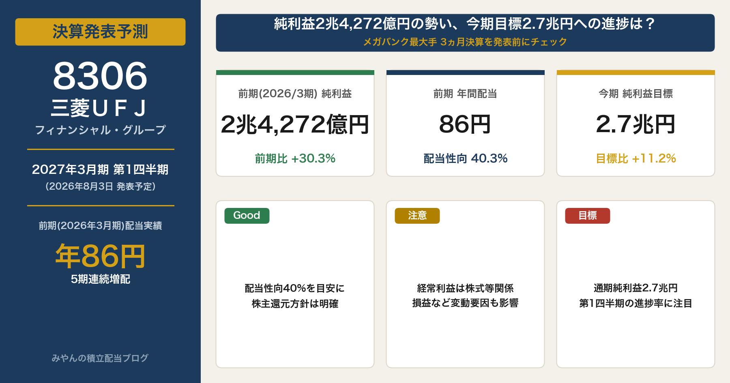Click the 2.7兆円 target value

636,124
